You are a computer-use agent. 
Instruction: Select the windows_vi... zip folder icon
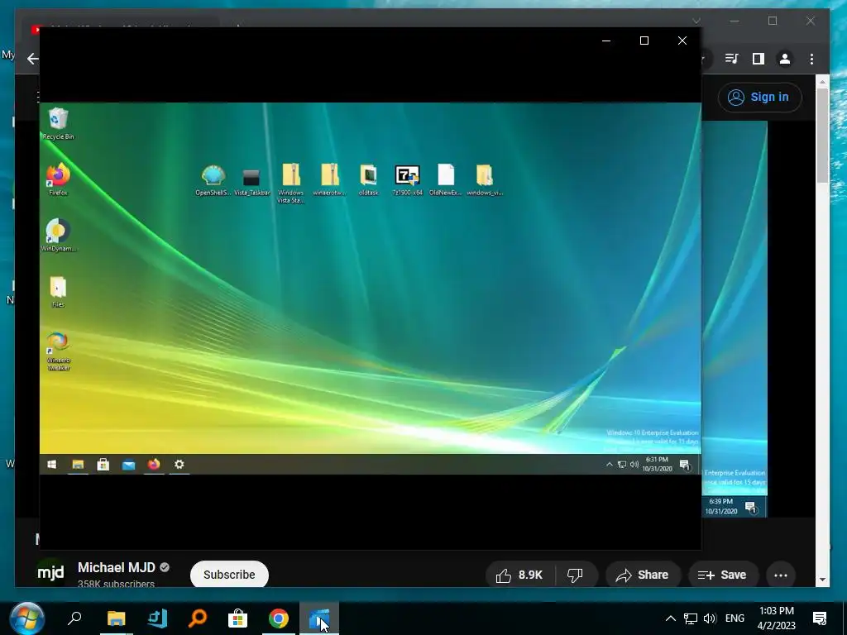tap(485, 179)
